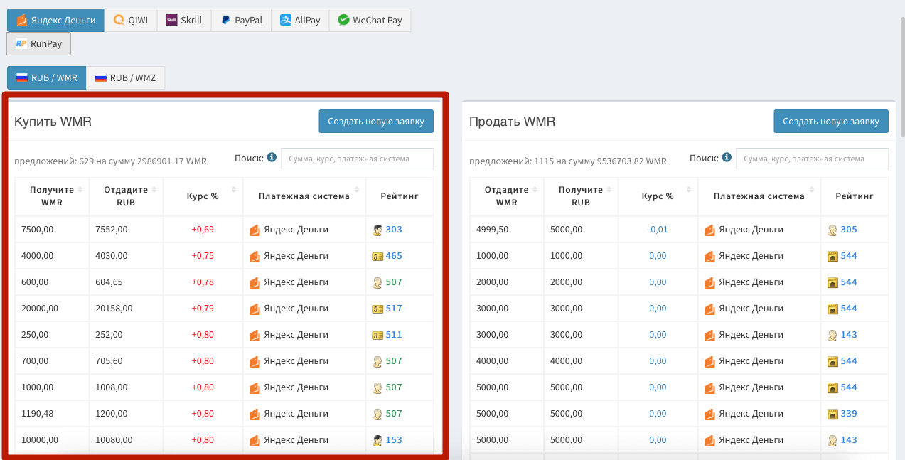Click the passport icon next to rating 305
The image size is (905, 460).
832,230
